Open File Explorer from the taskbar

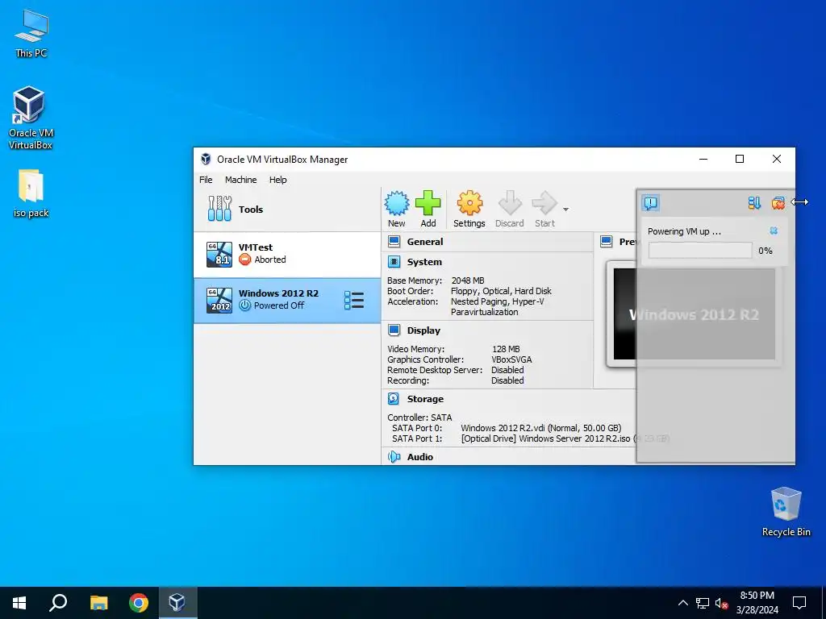(98, 603)
